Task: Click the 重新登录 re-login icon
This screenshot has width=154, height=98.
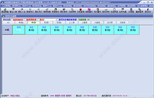Action: (x=140, y=10)
